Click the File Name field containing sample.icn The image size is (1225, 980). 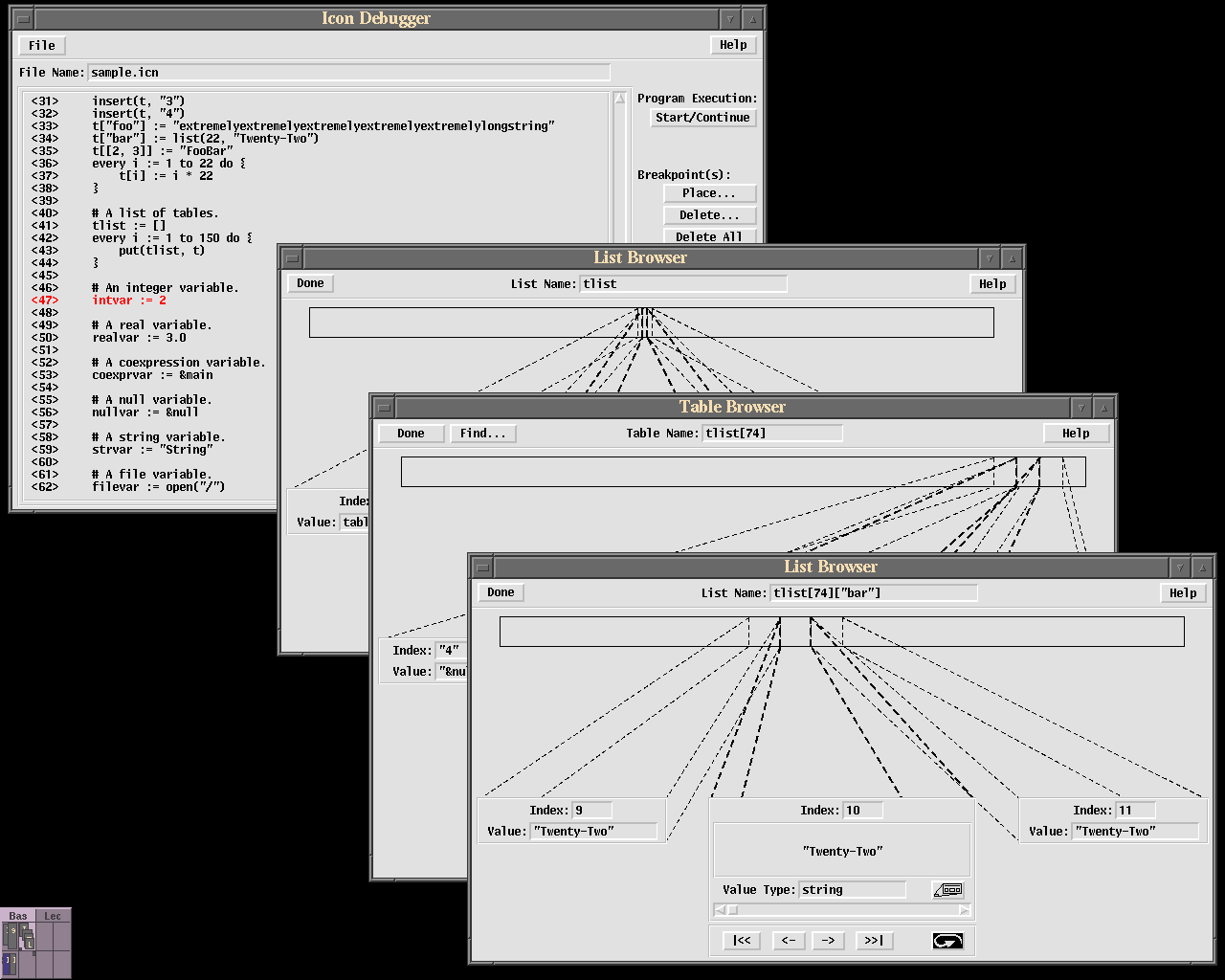pyautogui.click(x=348, y=73)
